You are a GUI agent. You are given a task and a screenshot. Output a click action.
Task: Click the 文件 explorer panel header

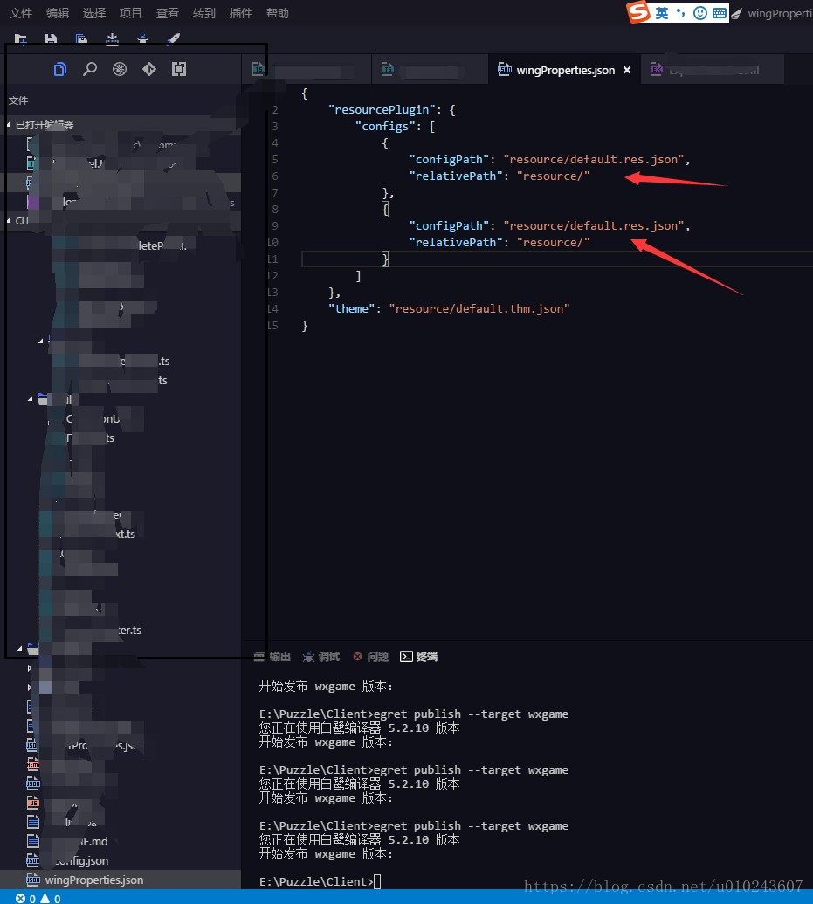(x=17, y=100)
